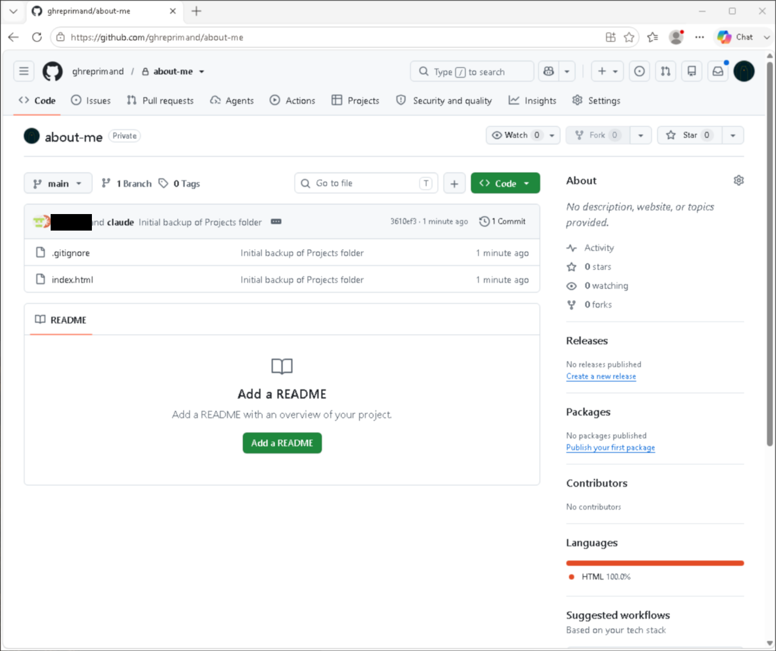Viewport: 776px width, 651px height.
Task: Click the browser refresh icon
Action: tap(37, 37)
